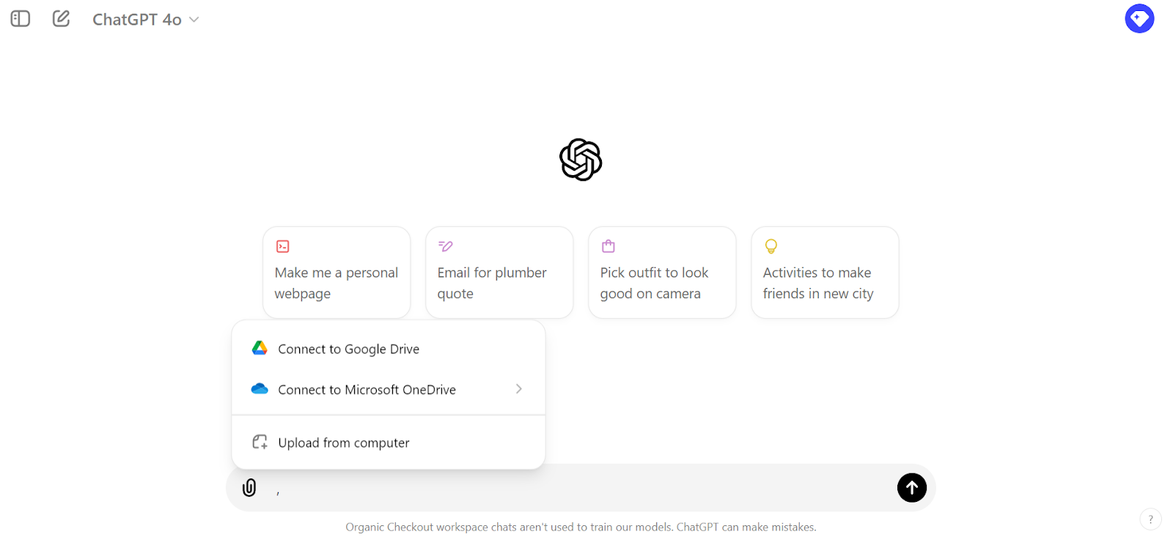1173x537 pixels.
Task: Pick the 'Pick outfit to look good' card
Action: coord(662,273)
